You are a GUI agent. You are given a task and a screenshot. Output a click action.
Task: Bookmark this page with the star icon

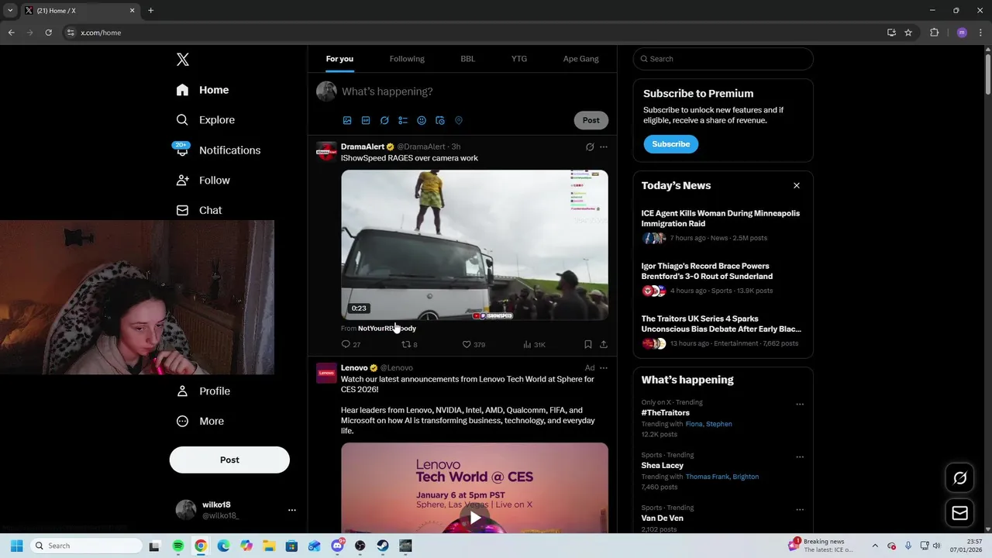pos(908,33)
